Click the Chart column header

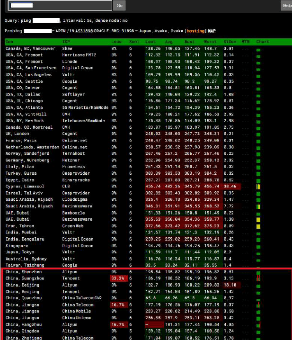pos(262,42)
